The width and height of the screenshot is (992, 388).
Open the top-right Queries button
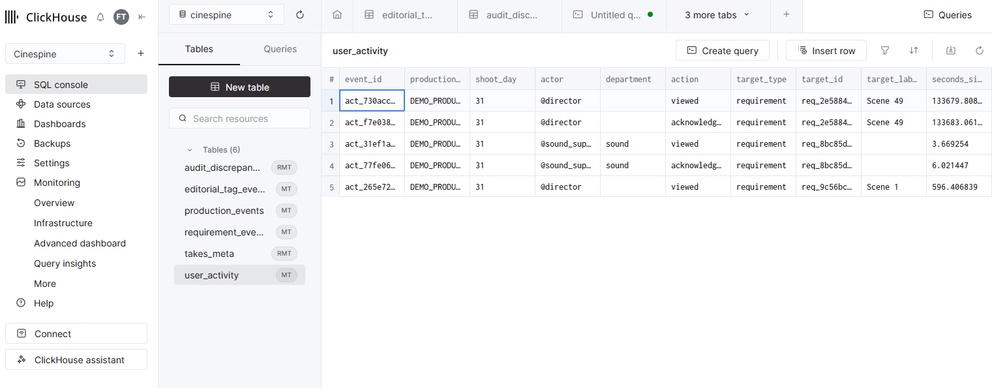pyautogui.click(x=948, y=14)
